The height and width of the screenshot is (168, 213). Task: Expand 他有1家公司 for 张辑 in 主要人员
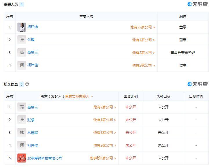(144, 40)
